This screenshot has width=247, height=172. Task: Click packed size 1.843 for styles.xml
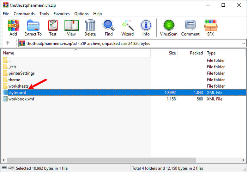point(198,93)
